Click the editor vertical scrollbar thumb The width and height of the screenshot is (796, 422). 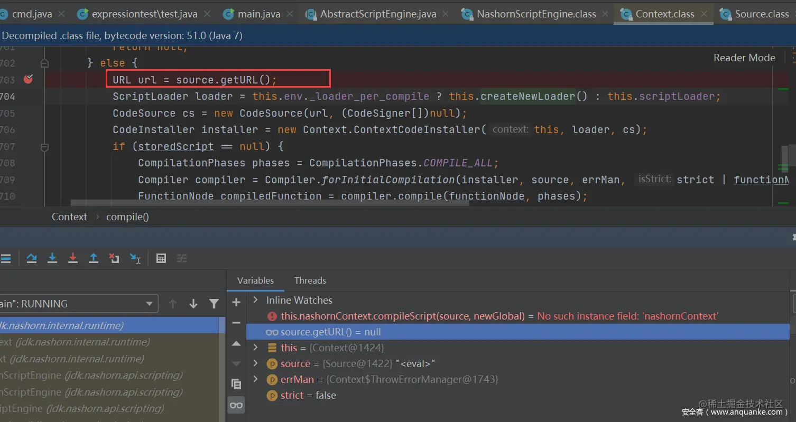[785, 158]
